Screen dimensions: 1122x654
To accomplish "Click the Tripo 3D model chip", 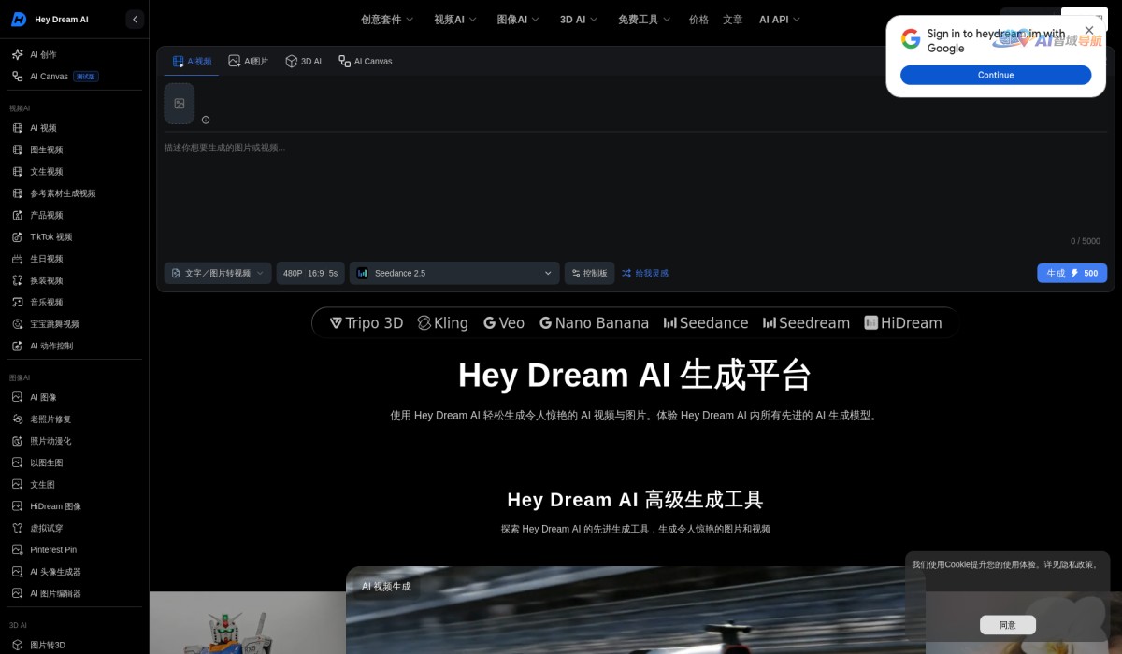I will pyautogui.click(x=367, y=323).
